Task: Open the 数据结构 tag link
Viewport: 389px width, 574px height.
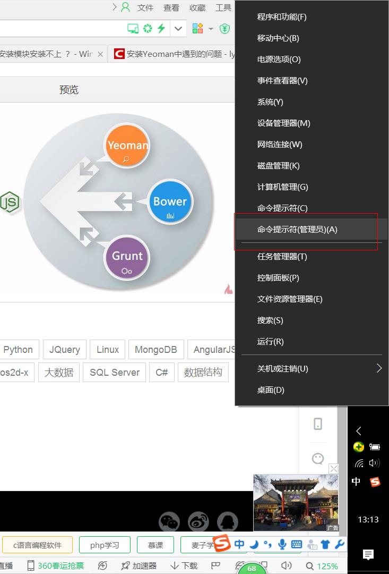Action: click(x=203, y=372)
